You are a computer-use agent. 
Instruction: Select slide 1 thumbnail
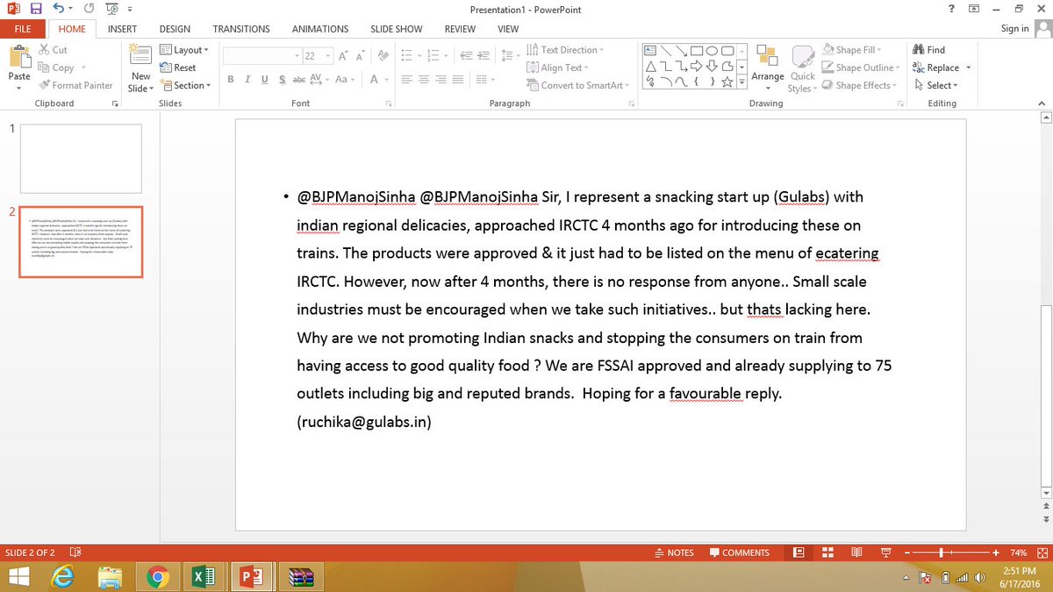[80, 159]
